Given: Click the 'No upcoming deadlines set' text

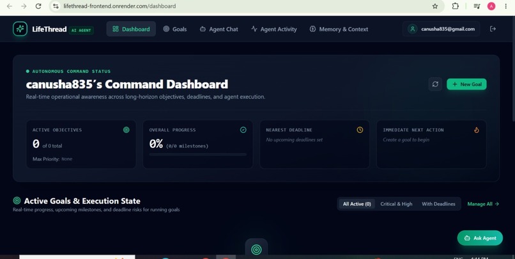Looking at the screenshot, I should pyautogui.click(x=294, y=139).
